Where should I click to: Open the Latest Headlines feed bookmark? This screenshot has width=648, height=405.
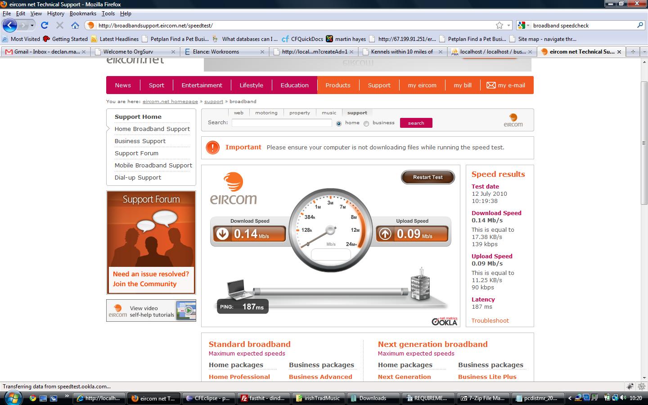point(115,39)
